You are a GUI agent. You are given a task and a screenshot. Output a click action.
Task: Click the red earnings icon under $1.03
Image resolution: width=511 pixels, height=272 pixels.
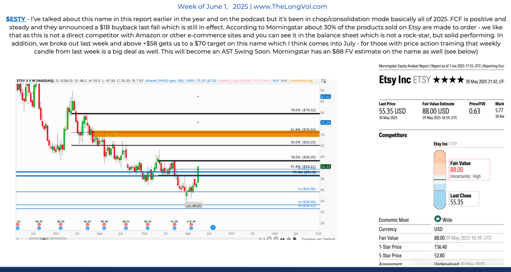174,225
